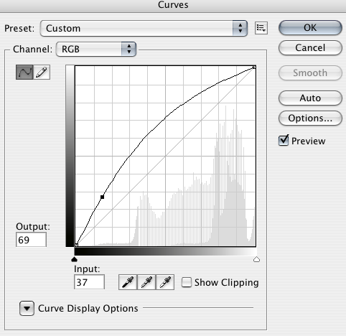
Task: Select the curve control point square
Action: pyautogui.click(x=103, y=197)
